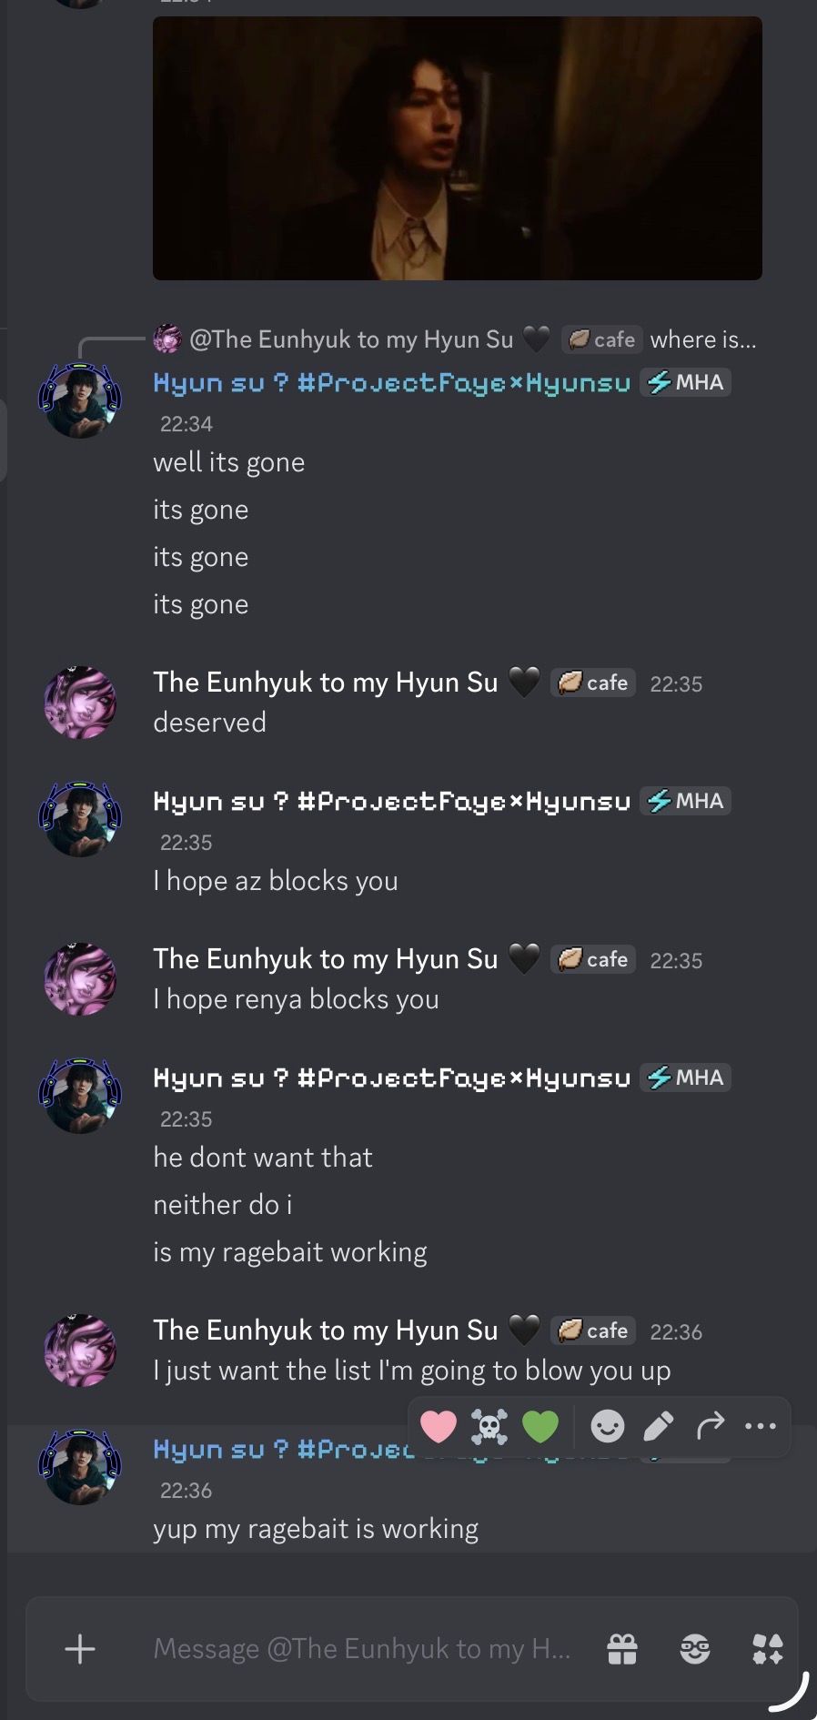Viewport: 817px width, 1720px height.
Task: React with the skull and crossbones emoji
Action: point(489,1426)
